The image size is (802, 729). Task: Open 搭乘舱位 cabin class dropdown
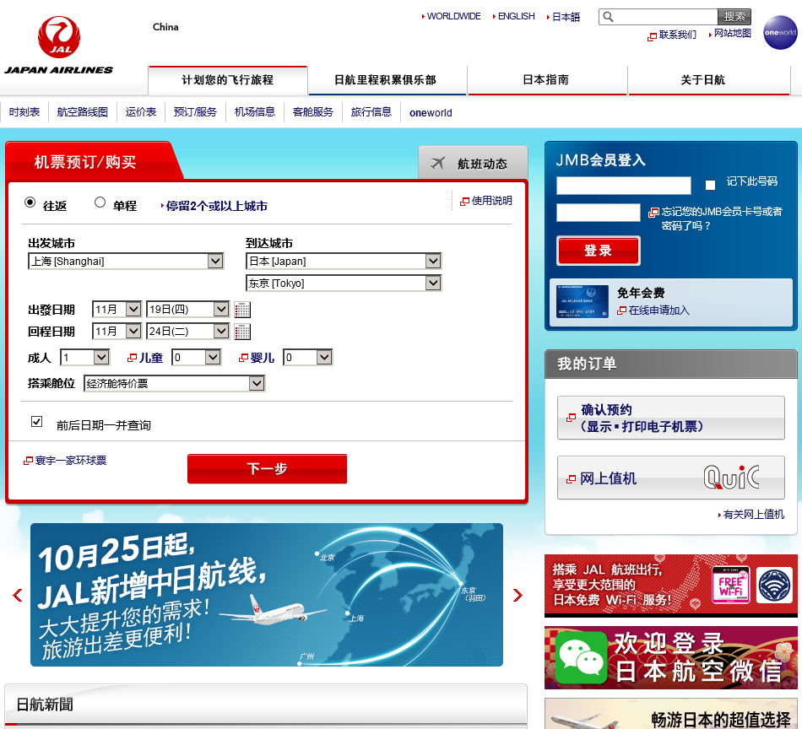(x=175, y=383)
